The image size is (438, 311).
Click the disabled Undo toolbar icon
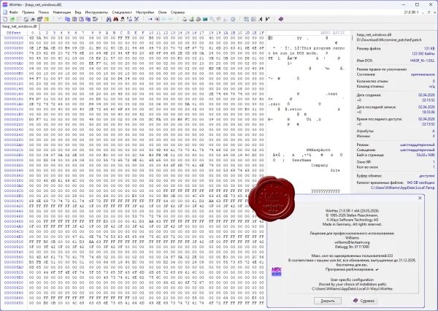pyautogui.click(x=61, y=19)
